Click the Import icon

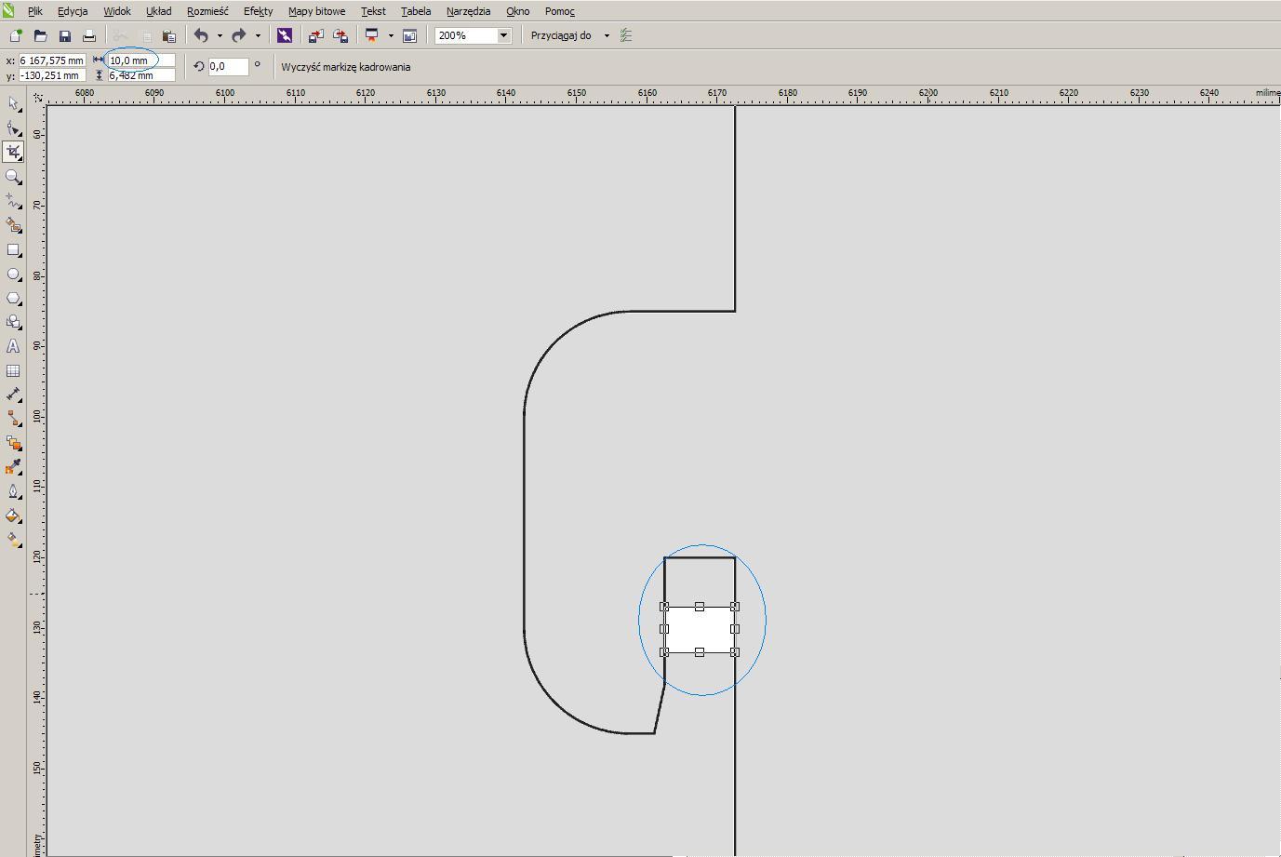tap(316, 35)
